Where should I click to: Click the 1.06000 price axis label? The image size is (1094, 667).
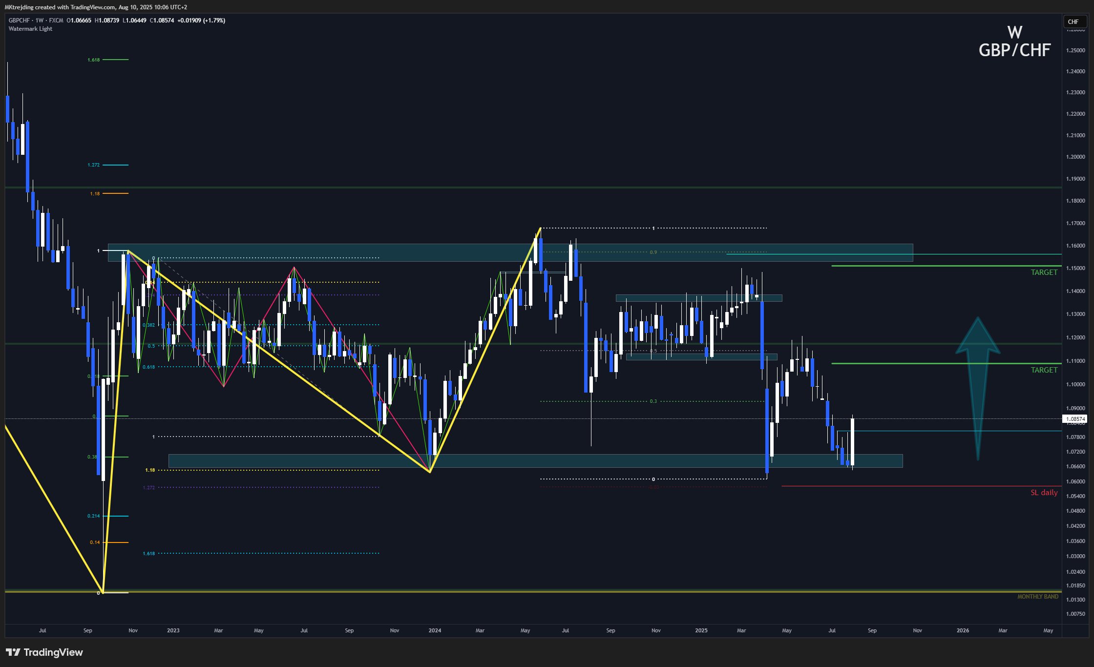click(x=1075, y=481)
